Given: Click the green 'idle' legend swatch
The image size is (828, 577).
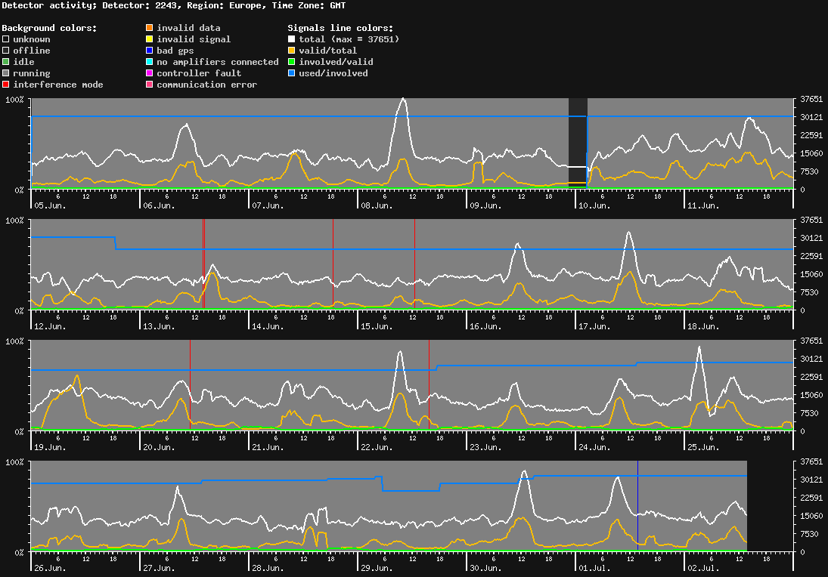Looking at the screenshot, I should tap(6, 62).
